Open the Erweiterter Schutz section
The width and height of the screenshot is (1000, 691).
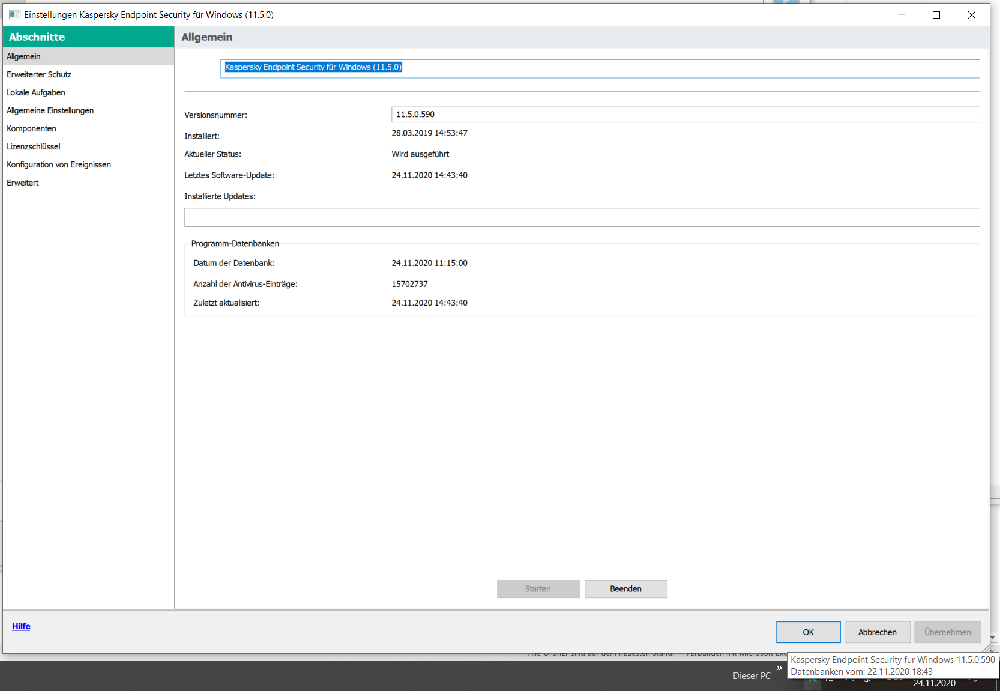[x=88, y=74]
